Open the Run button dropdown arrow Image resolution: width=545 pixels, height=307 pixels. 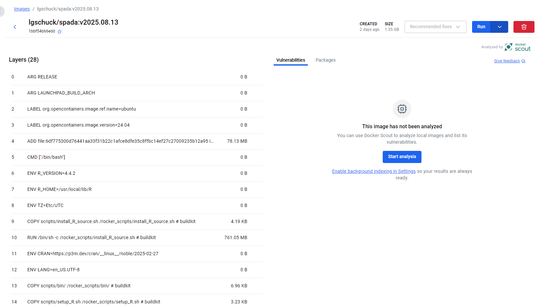click(499, 27)
